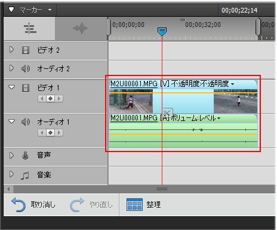The width and height of the screenshot is (277, 230).
Task: Expand the 音楽 music track
Action: tap(11, 174)
